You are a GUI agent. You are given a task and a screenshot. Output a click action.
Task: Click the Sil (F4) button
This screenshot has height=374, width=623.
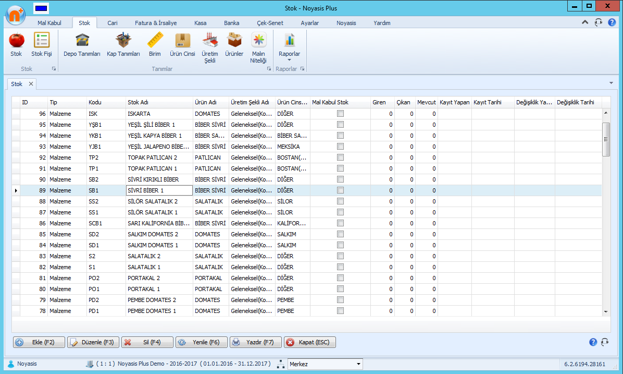point(147,342)
